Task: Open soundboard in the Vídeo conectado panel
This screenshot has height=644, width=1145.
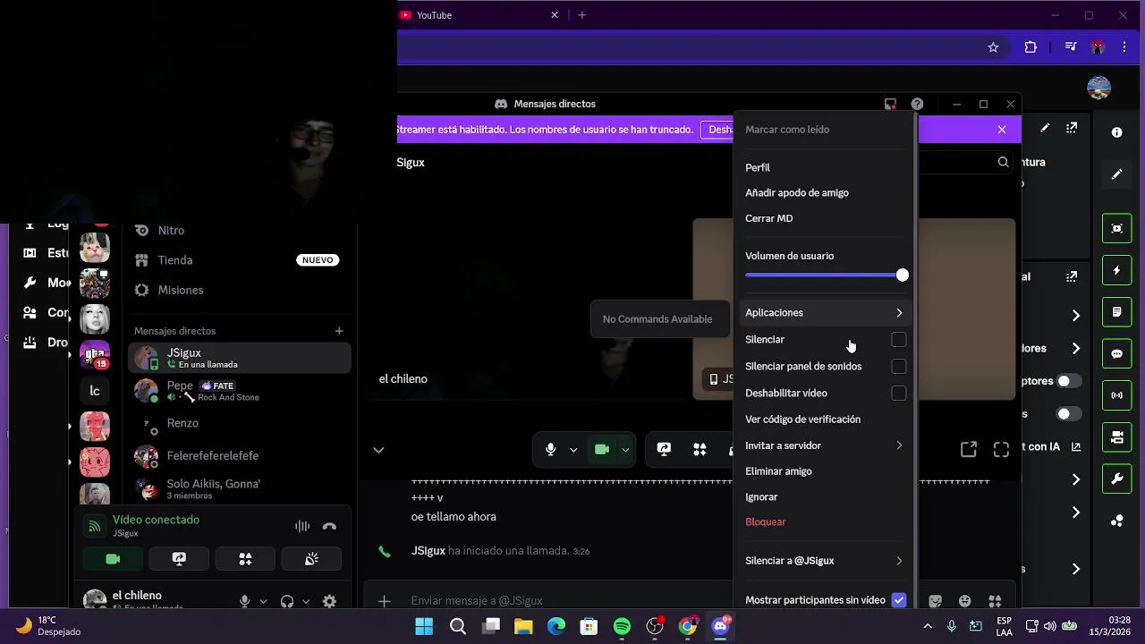Action: (311, 559)
